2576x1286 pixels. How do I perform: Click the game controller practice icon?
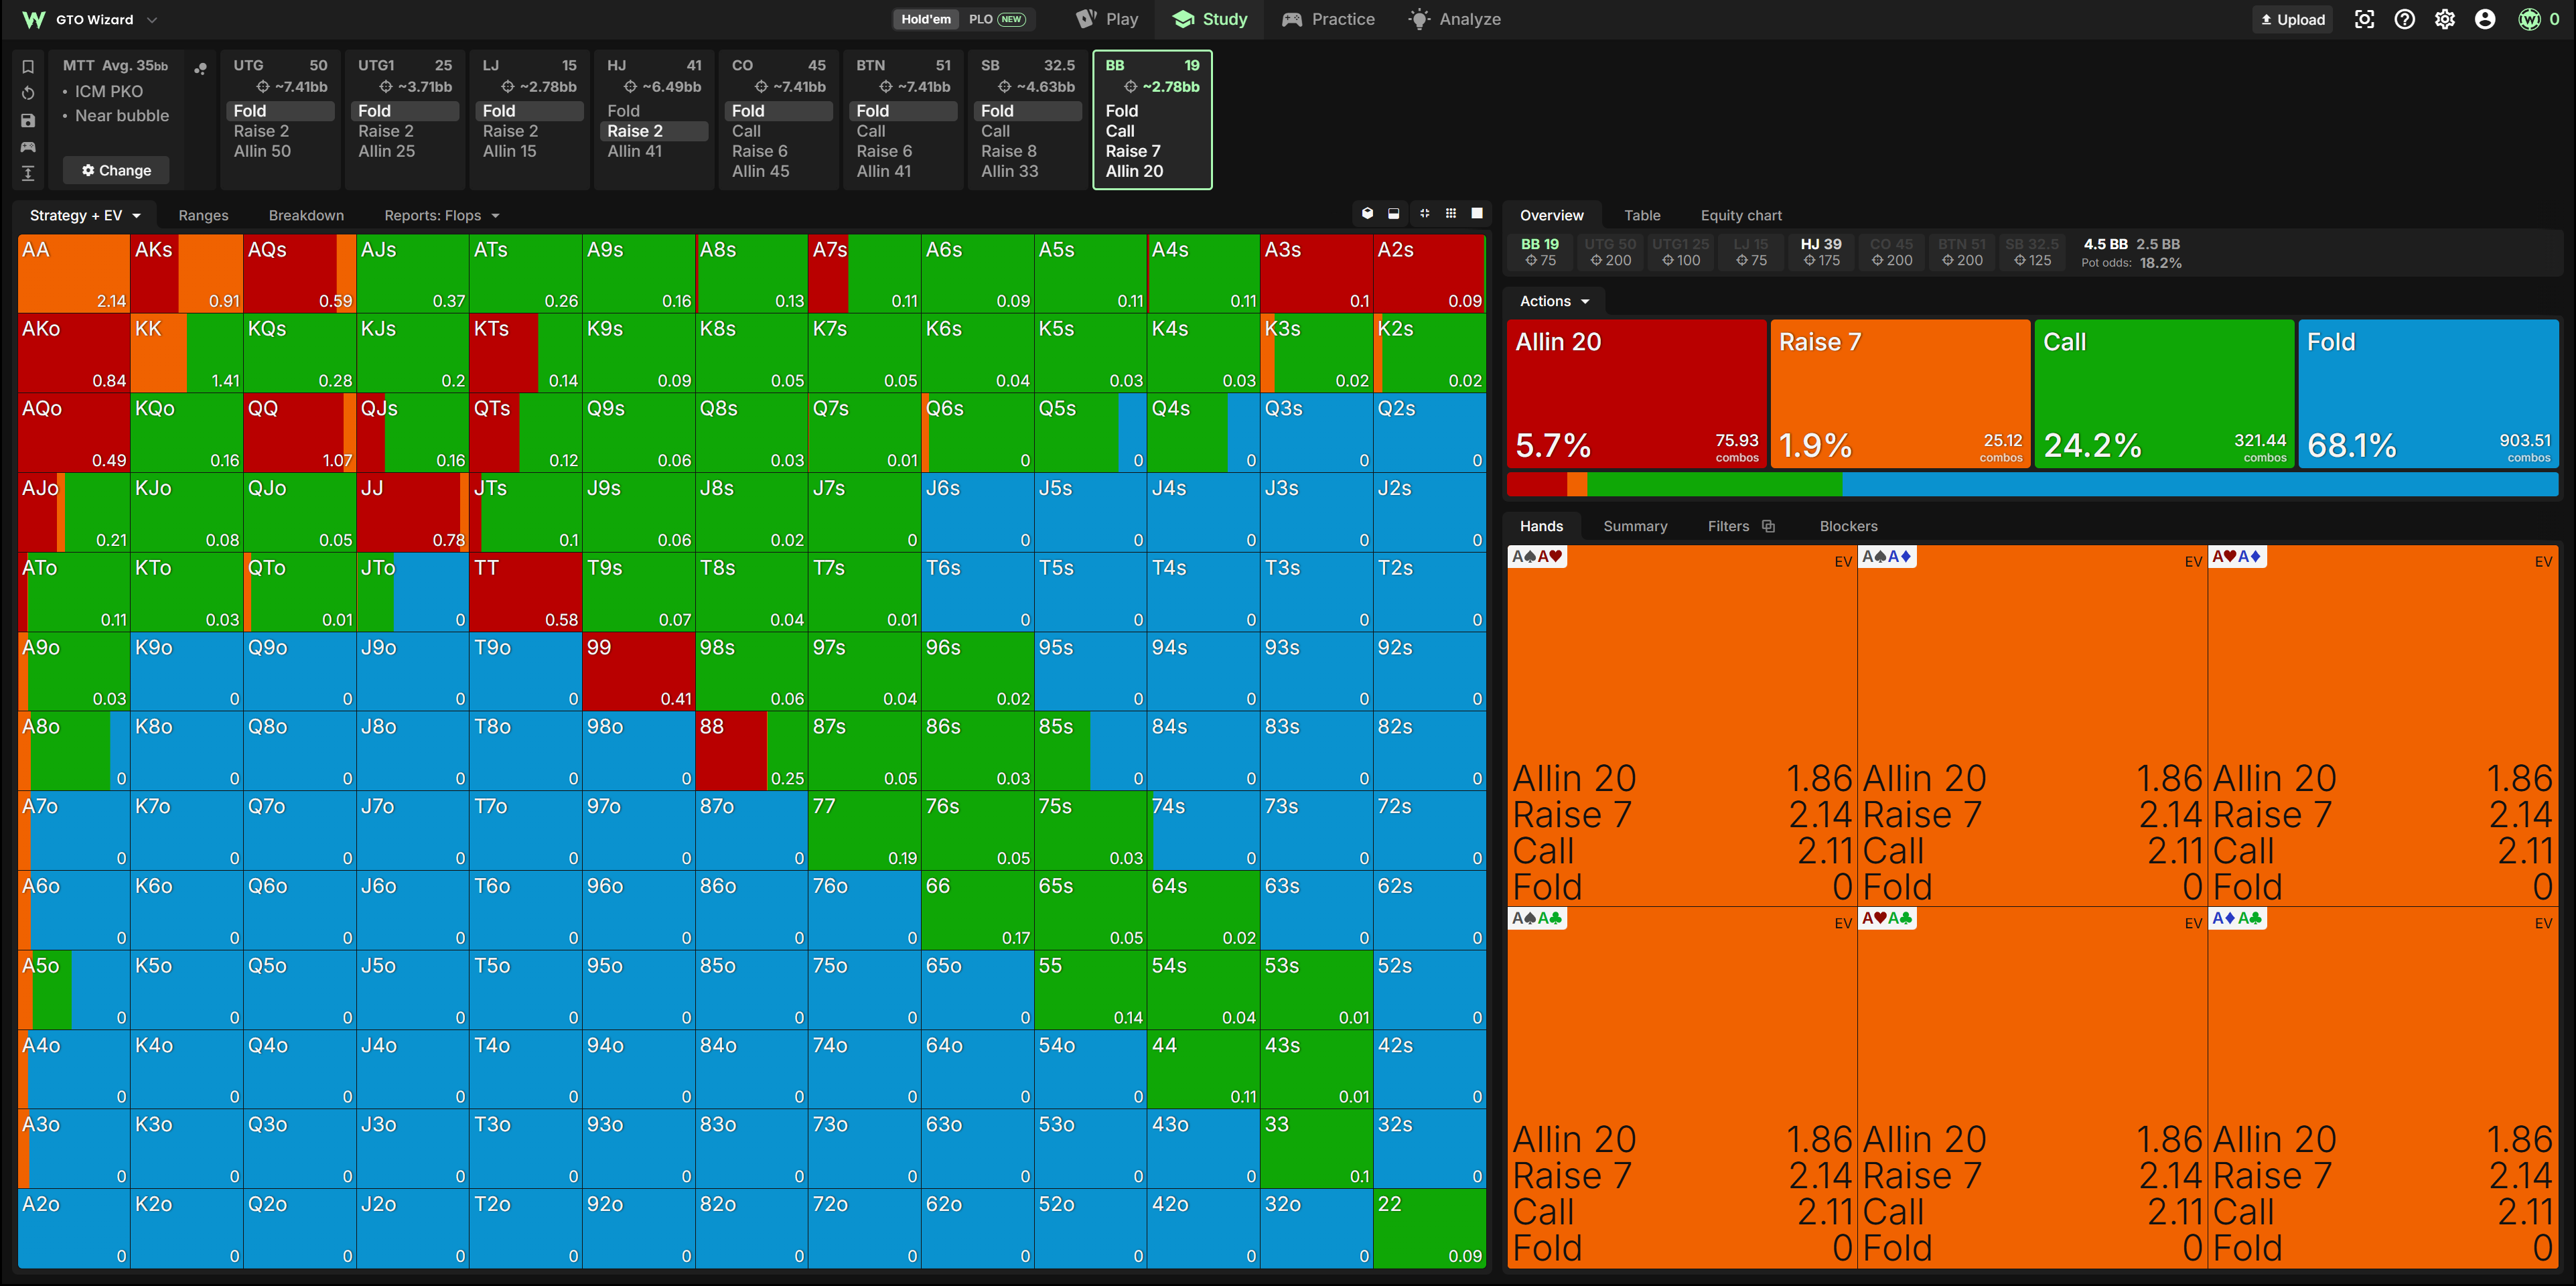click(x=28, y=147)
